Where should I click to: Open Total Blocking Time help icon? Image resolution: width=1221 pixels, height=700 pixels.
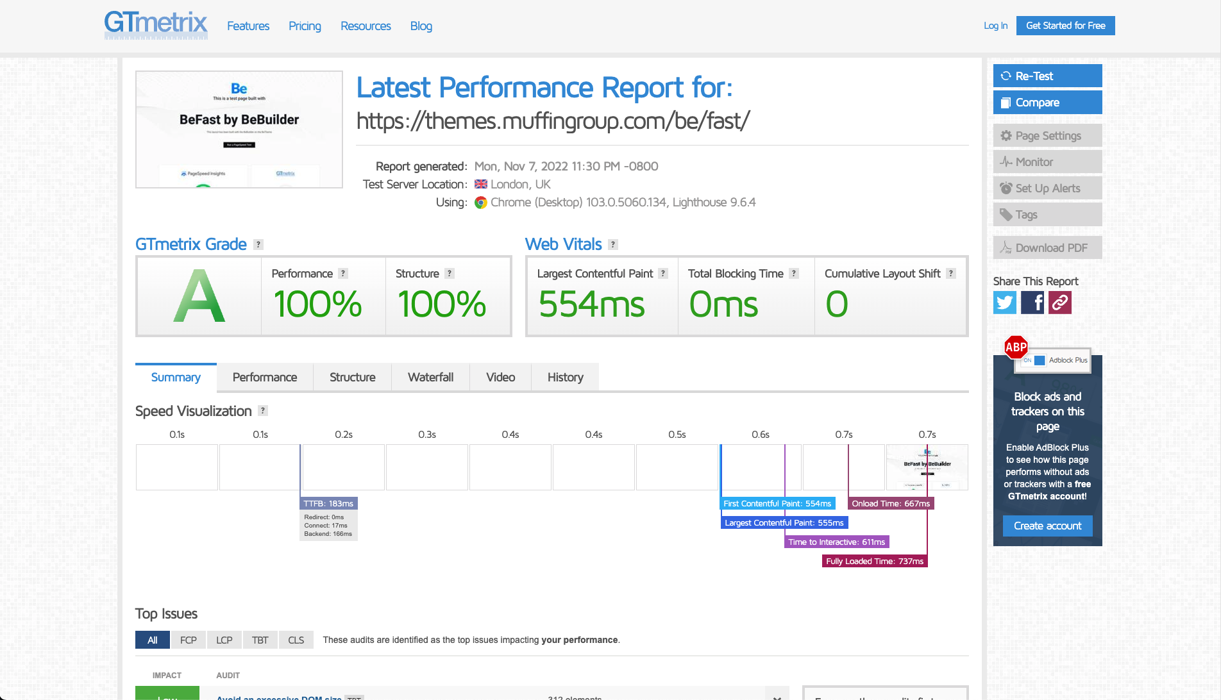pyautogui.click(x=794, y=273)
